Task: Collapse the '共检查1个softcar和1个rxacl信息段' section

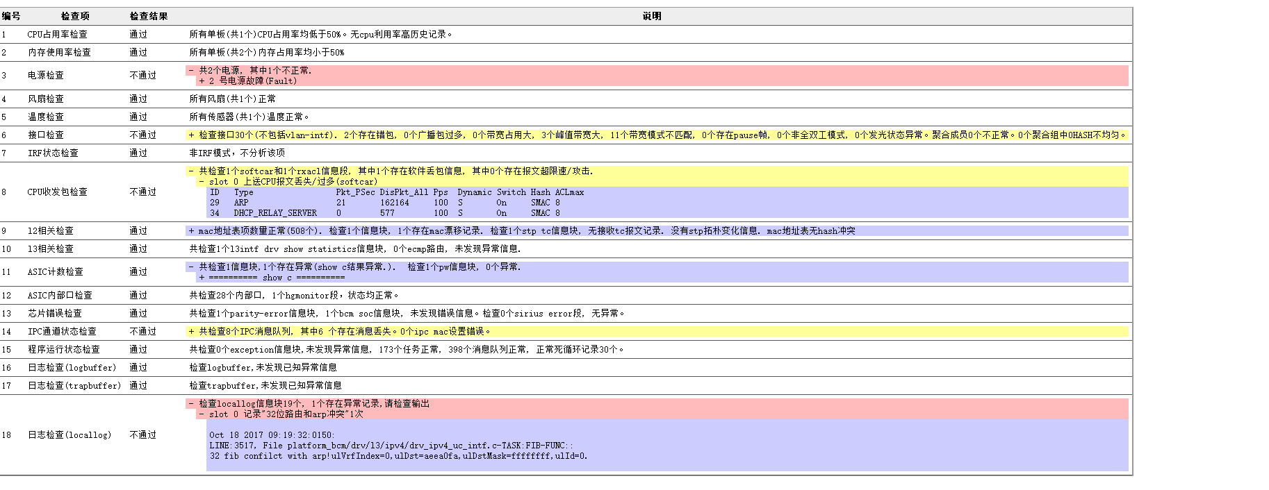Action: pyautogui.click(x=191, y=171)
